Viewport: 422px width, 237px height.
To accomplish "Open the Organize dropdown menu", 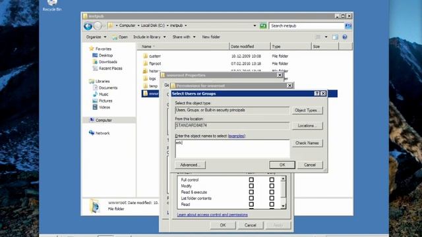I will (x=96, y=37).
